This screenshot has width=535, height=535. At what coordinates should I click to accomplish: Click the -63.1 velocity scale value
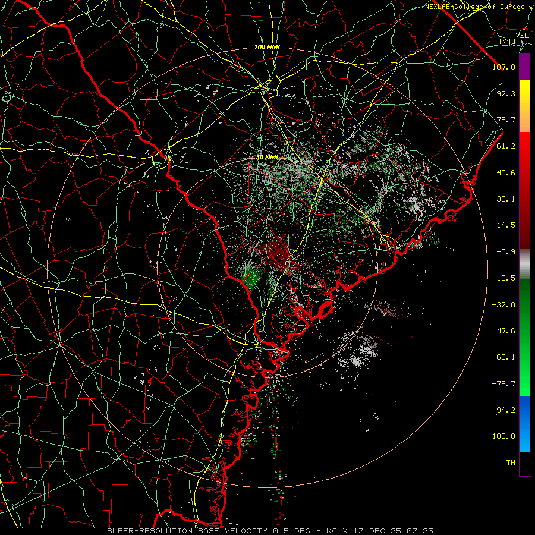click(503, 357)
